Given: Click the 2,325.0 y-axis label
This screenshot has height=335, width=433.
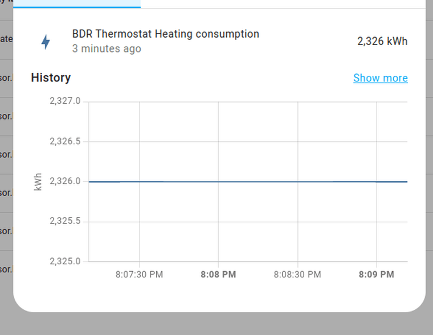Looking at the screenshot, I should 65,261.
